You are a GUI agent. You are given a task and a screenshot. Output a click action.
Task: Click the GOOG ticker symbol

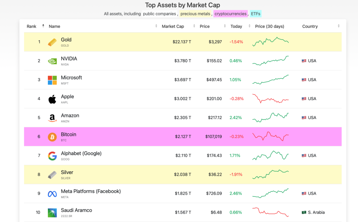pyautogui.click(x=65, y=159)
